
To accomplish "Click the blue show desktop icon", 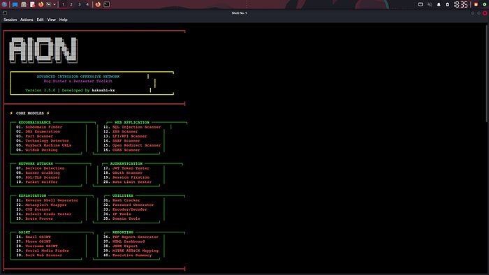I will tap(15, 4).
